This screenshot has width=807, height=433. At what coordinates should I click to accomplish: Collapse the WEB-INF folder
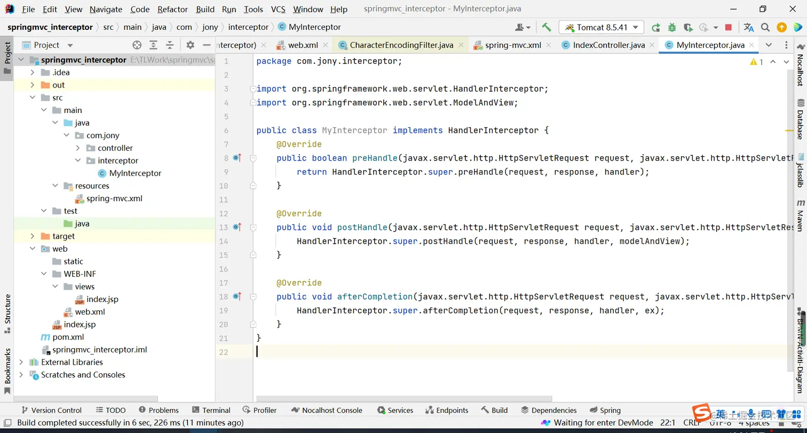[44, 274]
